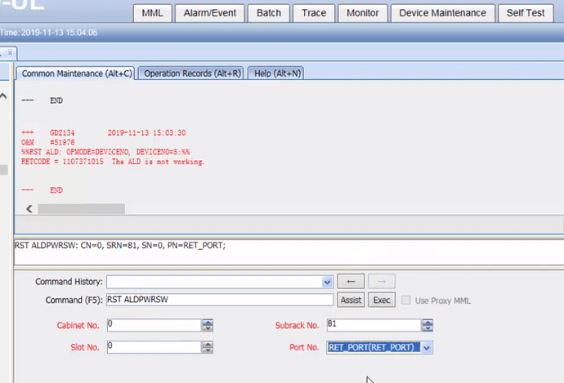Click the Assist button
Image resolution: width=564 pixels, height=383 pixels.
(x=351, y=300)
